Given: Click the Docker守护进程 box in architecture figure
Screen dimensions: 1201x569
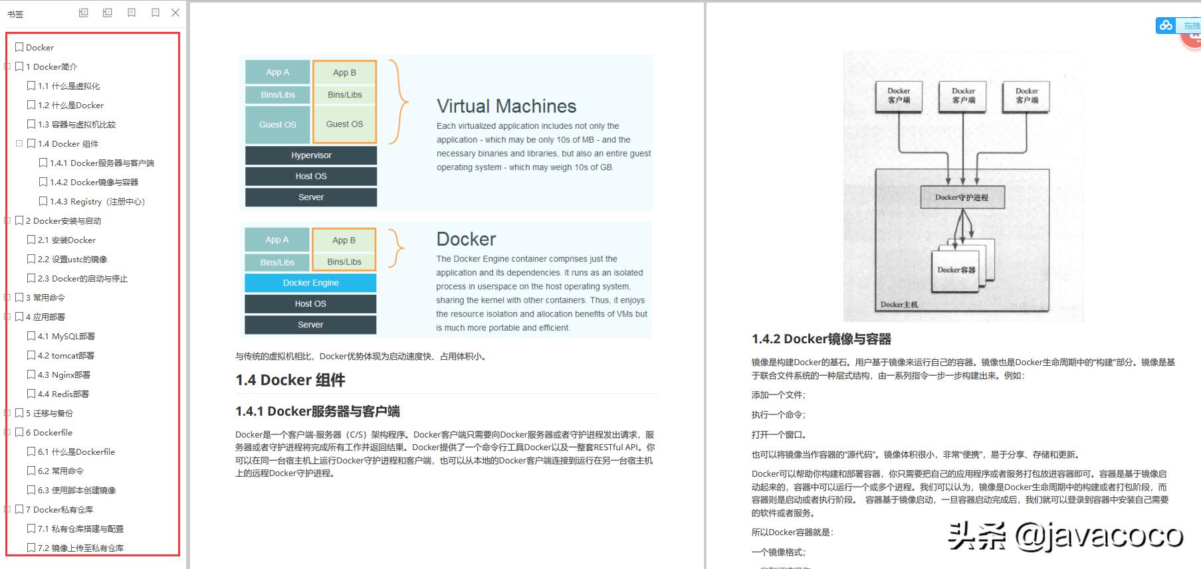Looking at the screenshot, I should pyautogui.click(x=962, y=197).
